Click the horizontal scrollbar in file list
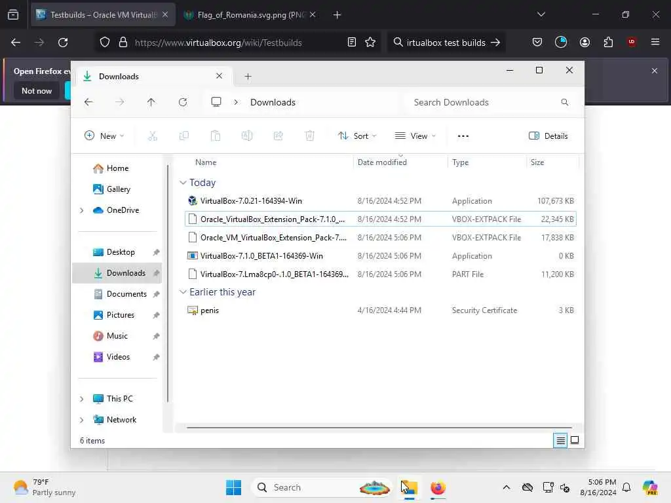Viewport: 671px width, 503px height. tap(379, 427)
